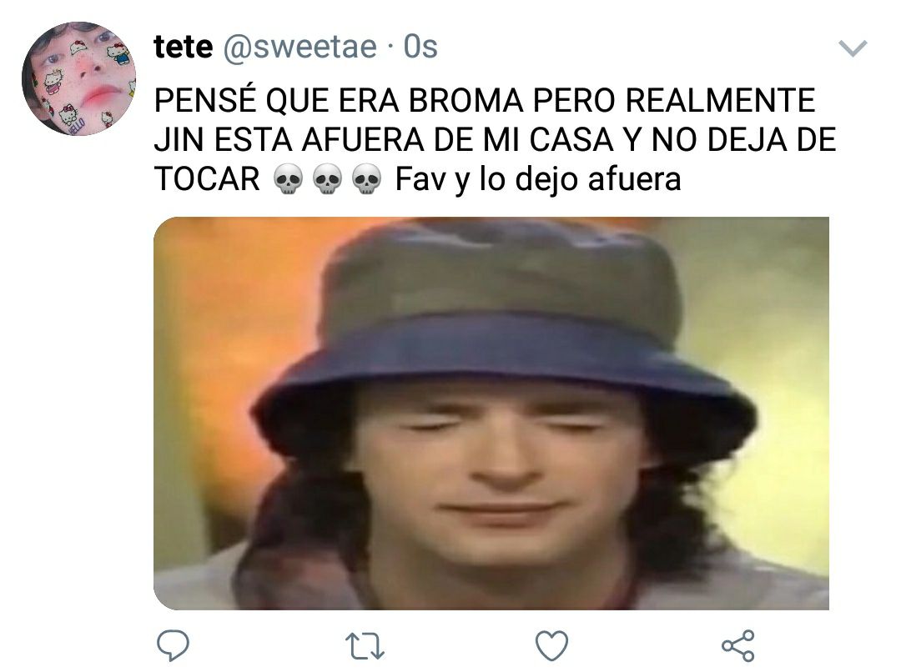Select the middle skull emoji

click(327, 179)
